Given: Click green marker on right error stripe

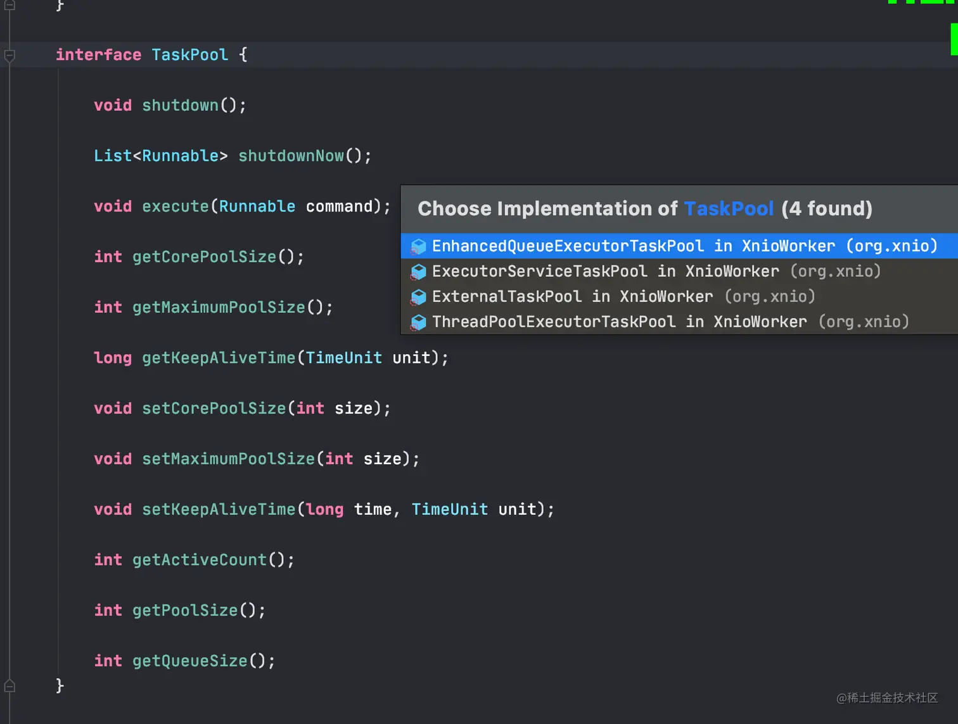Looking at the screenshot, I should 954,39.
